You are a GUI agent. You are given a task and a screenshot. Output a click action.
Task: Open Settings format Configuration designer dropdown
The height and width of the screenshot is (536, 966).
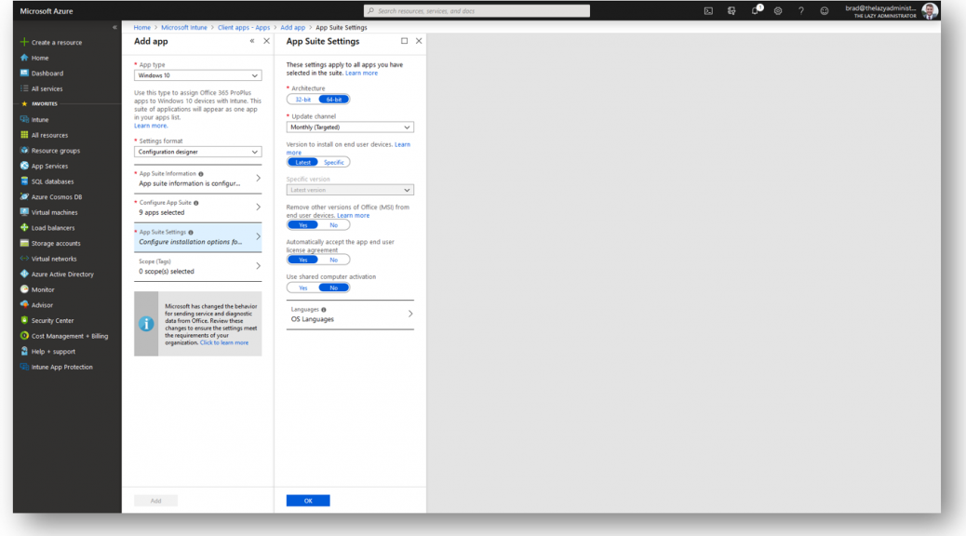point(197,152)
